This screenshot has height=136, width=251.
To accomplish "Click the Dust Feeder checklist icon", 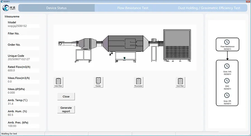I will tap(98, 81).
